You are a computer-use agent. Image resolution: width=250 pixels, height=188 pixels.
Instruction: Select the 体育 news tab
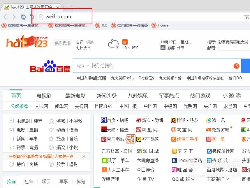(x=81, y=181)
